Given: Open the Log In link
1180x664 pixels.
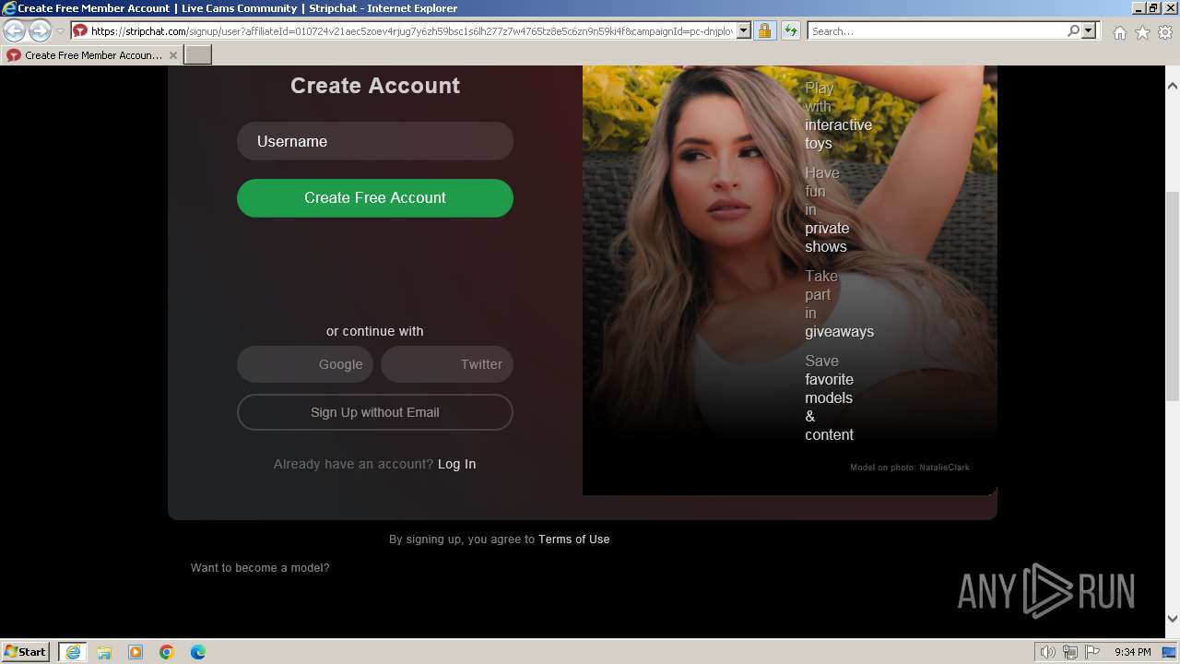Looking at the screenshot, I should [x=457, y=464].
